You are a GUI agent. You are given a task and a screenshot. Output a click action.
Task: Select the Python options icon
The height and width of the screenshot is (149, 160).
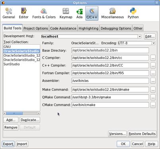133,13
